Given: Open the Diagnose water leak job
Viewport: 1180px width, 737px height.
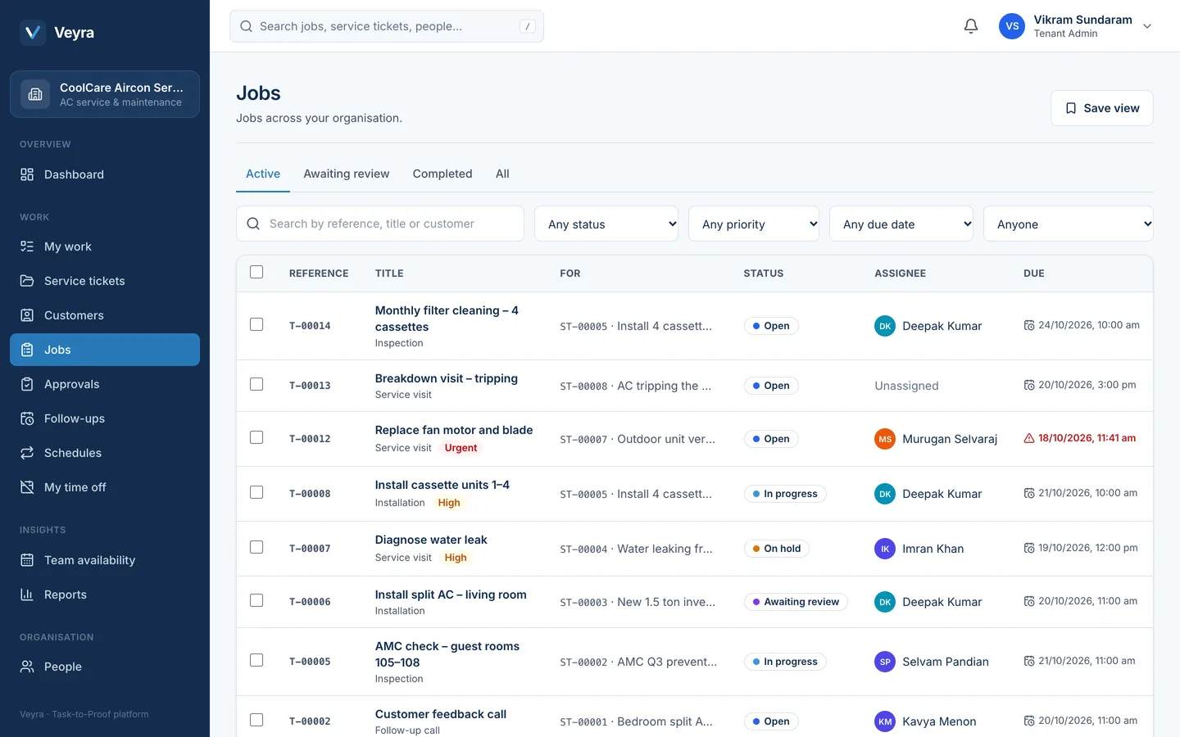Looking at the screenshot, I should 431,540.
